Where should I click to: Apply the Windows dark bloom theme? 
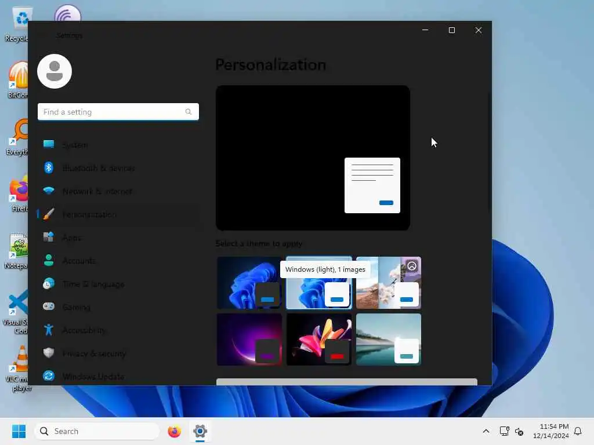(249, 283)
